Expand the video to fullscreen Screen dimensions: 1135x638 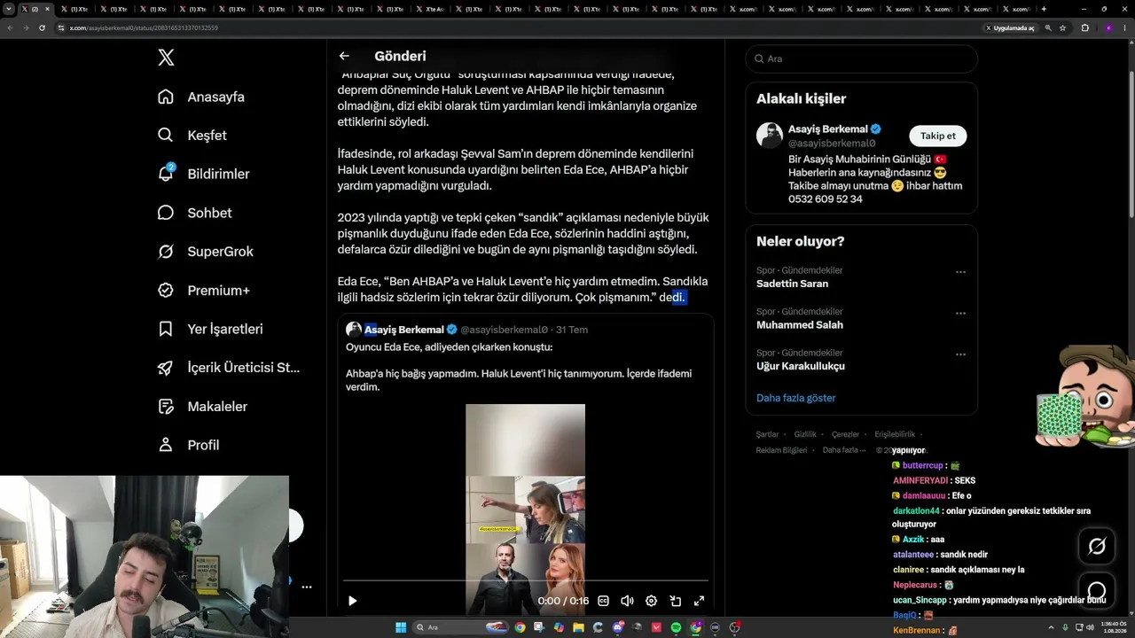click(x=699, y=601)
